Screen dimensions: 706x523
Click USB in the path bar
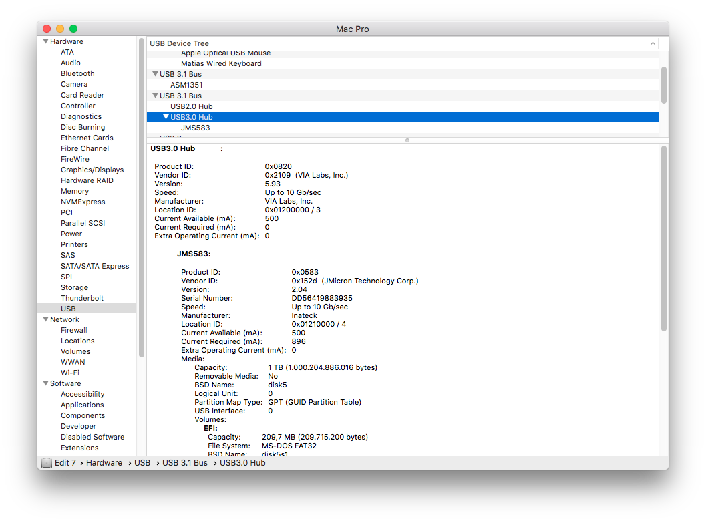(x=142, y=463)
